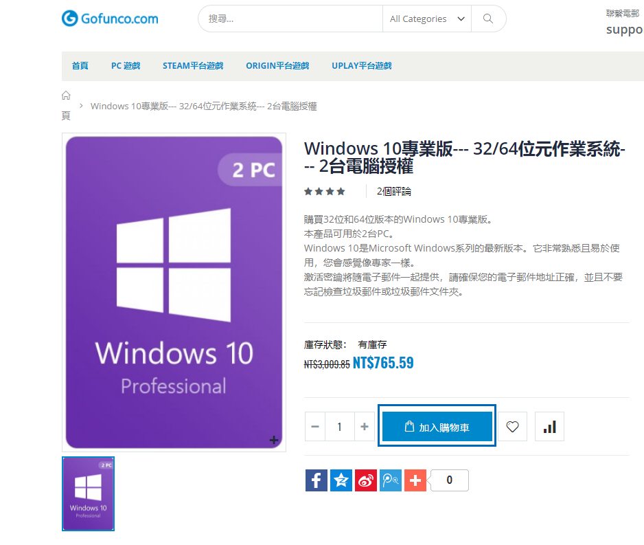The width and height of the screenshot is (644, 545).
Task: Open the ORIGIN平台遊戲 menu item
Action: [277, 66]
